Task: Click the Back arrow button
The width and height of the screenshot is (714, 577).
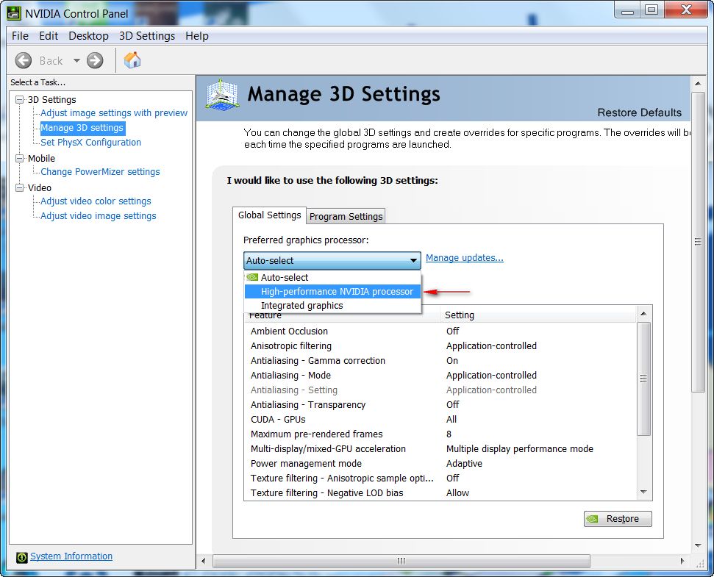Action: click(24, 60)
